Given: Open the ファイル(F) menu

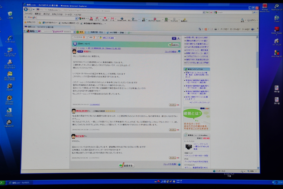Looking at the screenshot, I should [x=28, y=14].
